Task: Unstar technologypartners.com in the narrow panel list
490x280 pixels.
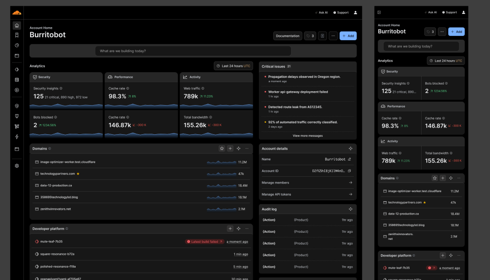Action: coord(425,202)
